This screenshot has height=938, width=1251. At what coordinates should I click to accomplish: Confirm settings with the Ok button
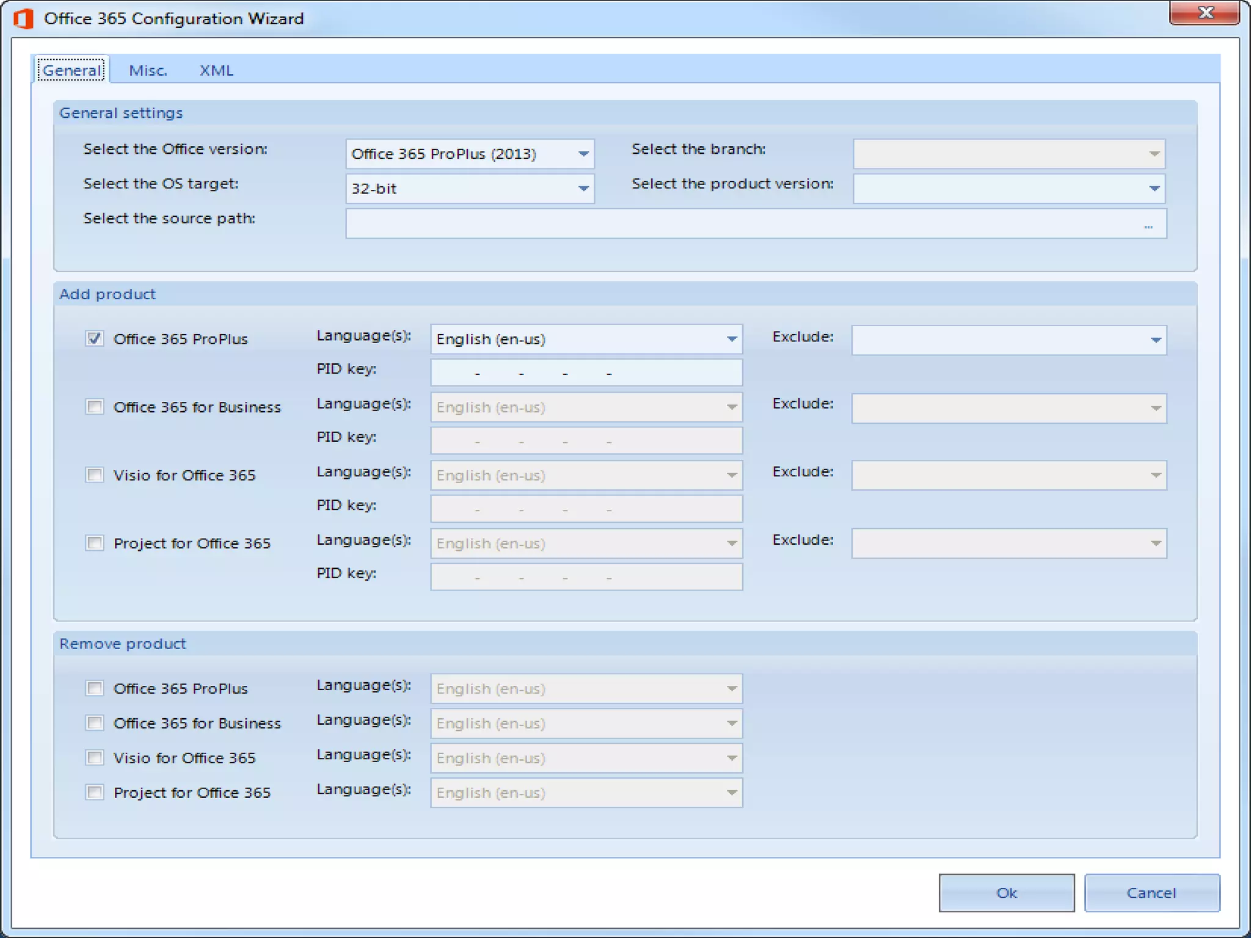[1007, 893]
